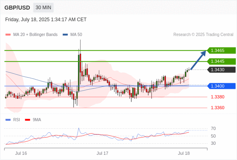Click the 9MA red legend swatch
The width and height of the screenshot is (237, 160).
point(27,120)
